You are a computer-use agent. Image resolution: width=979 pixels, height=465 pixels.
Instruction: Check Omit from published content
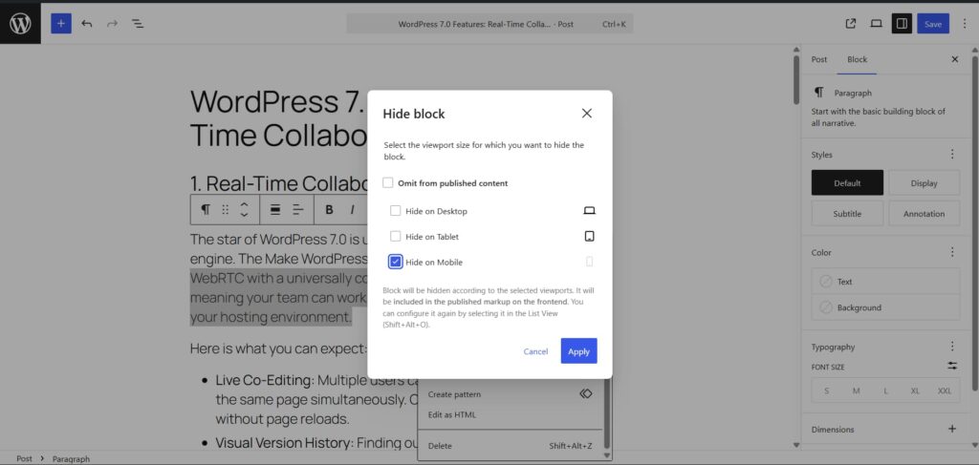(388, 183)
